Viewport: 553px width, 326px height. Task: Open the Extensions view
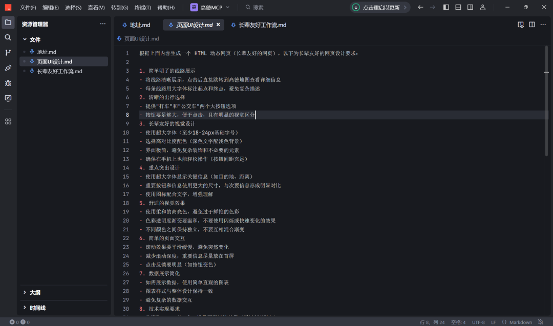tap(8, 122)
